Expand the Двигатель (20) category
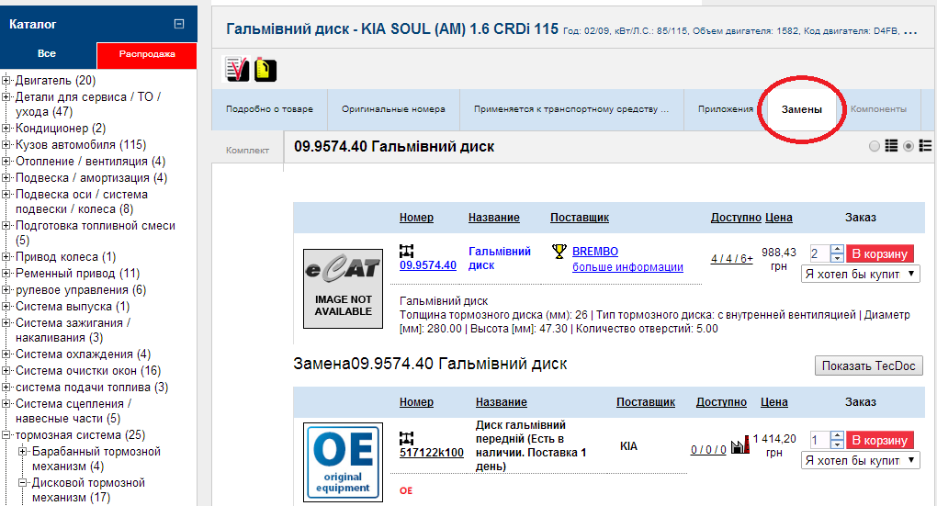This screenshot has height=506, width=937. (6, 81)
